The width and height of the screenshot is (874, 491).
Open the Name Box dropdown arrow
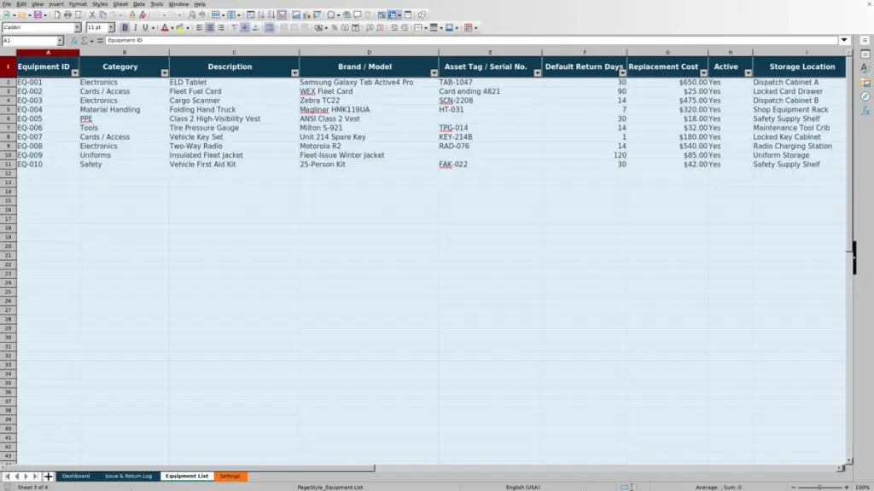click(x=61, y=41)
